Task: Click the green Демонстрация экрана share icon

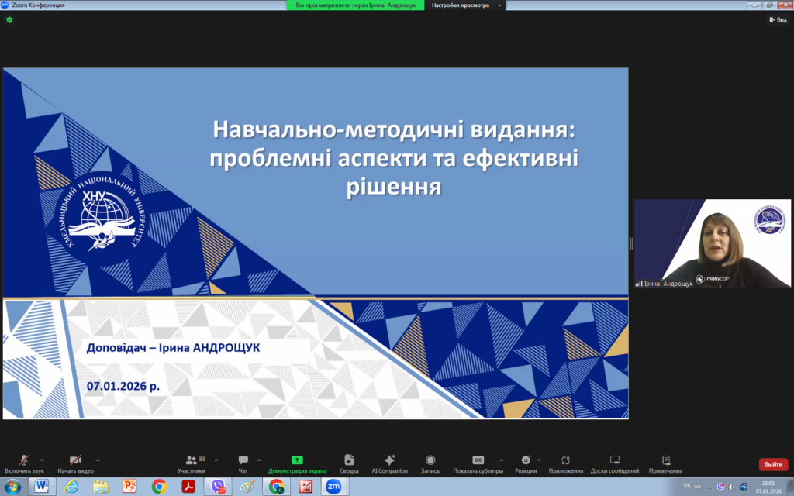Action: point(297,460)
